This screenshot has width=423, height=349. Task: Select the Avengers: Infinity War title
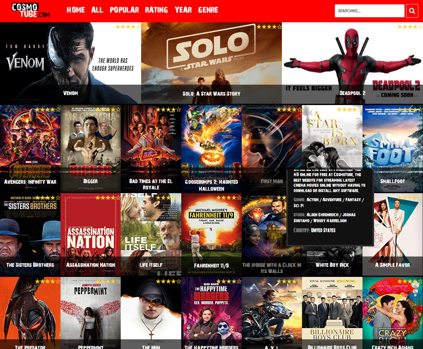pyautogui.click(x=30, y=182)
